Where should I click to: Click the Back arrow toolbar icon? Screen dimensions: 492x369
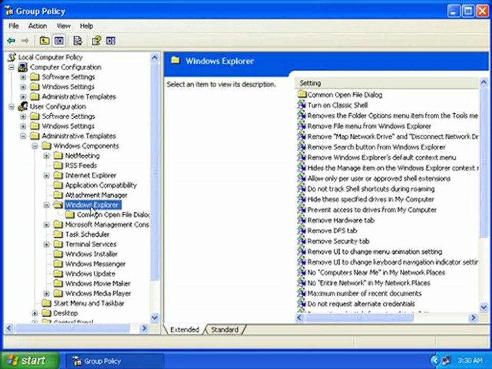(x=11, y=40)
